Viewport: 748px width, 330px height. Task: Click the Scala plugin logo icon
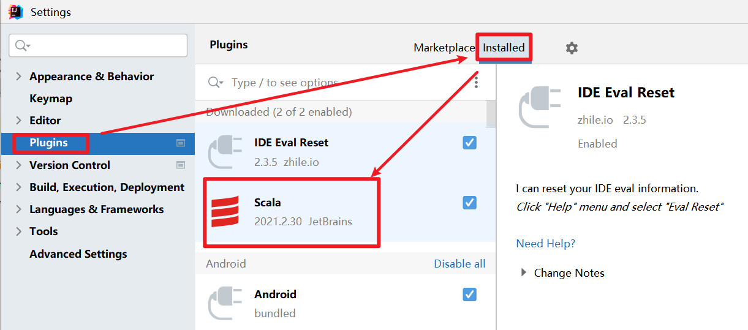pos(225,212)
